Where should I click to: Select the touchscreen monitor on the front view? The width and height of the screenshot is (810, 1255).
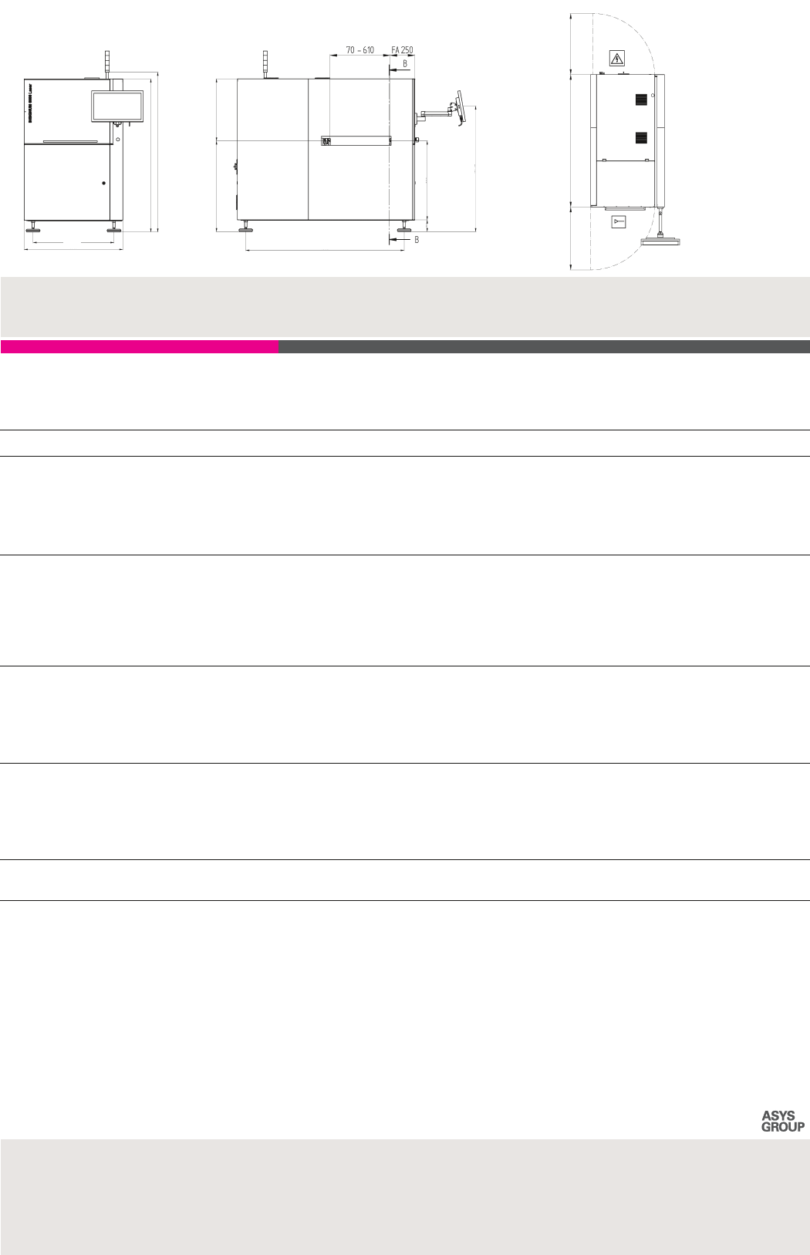[x=117, y=106]
